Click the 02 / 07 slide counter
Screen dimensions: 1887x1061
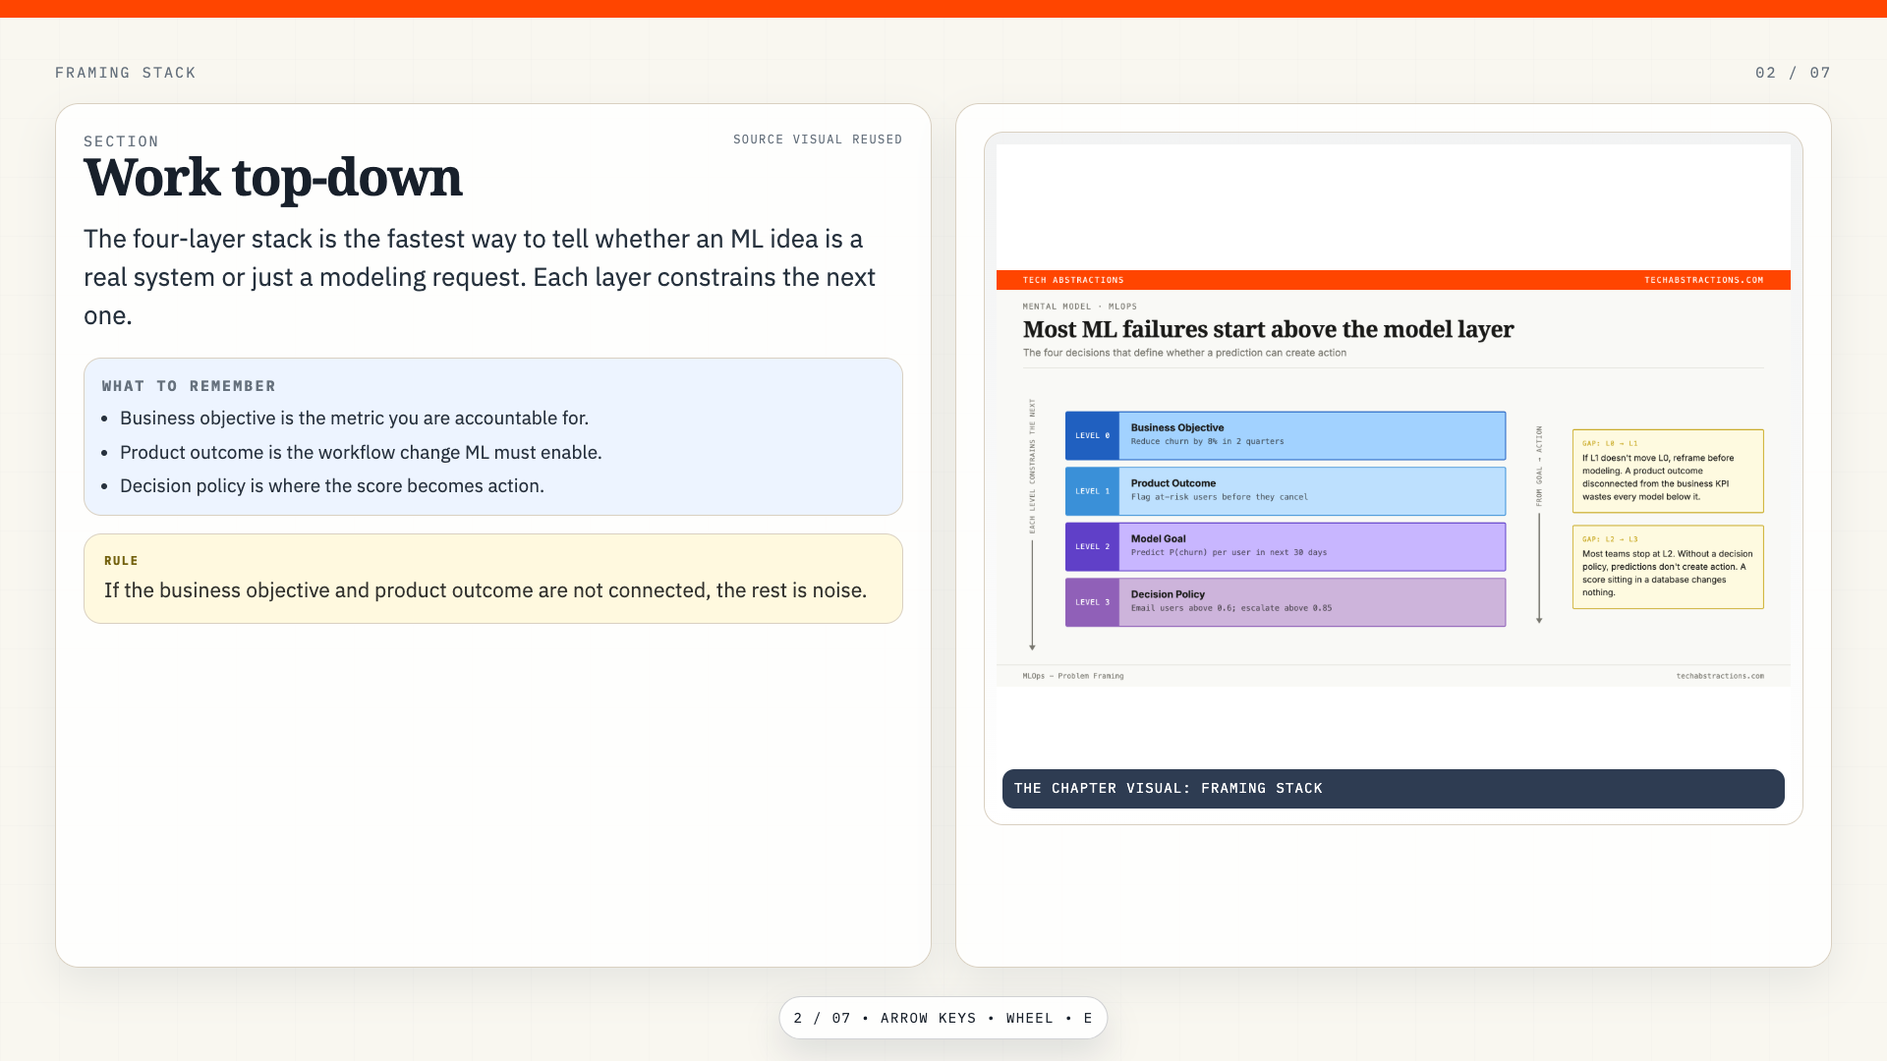click(1793, 73)
